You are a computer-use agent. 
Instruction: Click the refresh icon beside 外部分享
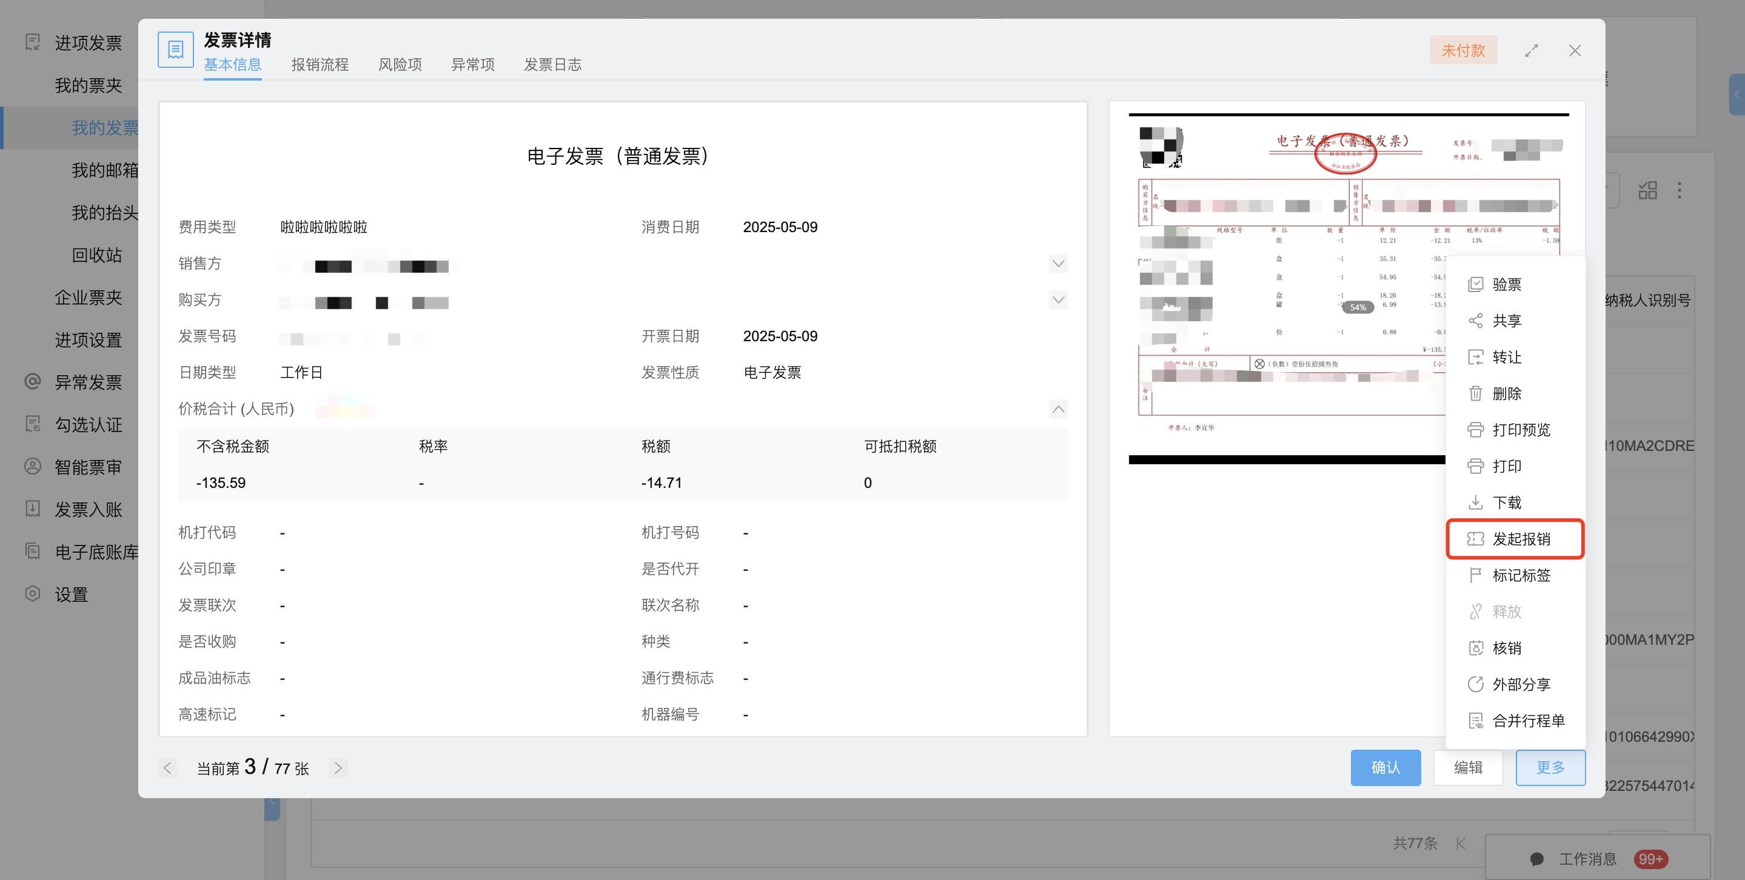[x=1475, y=684]
